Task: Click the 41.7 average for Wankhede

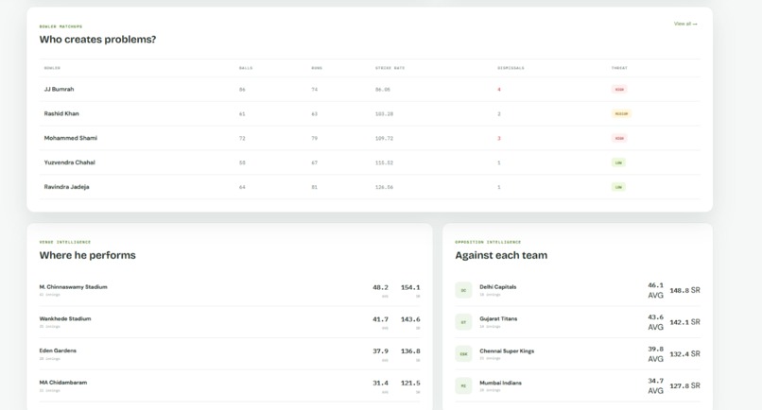Action: 380,319
